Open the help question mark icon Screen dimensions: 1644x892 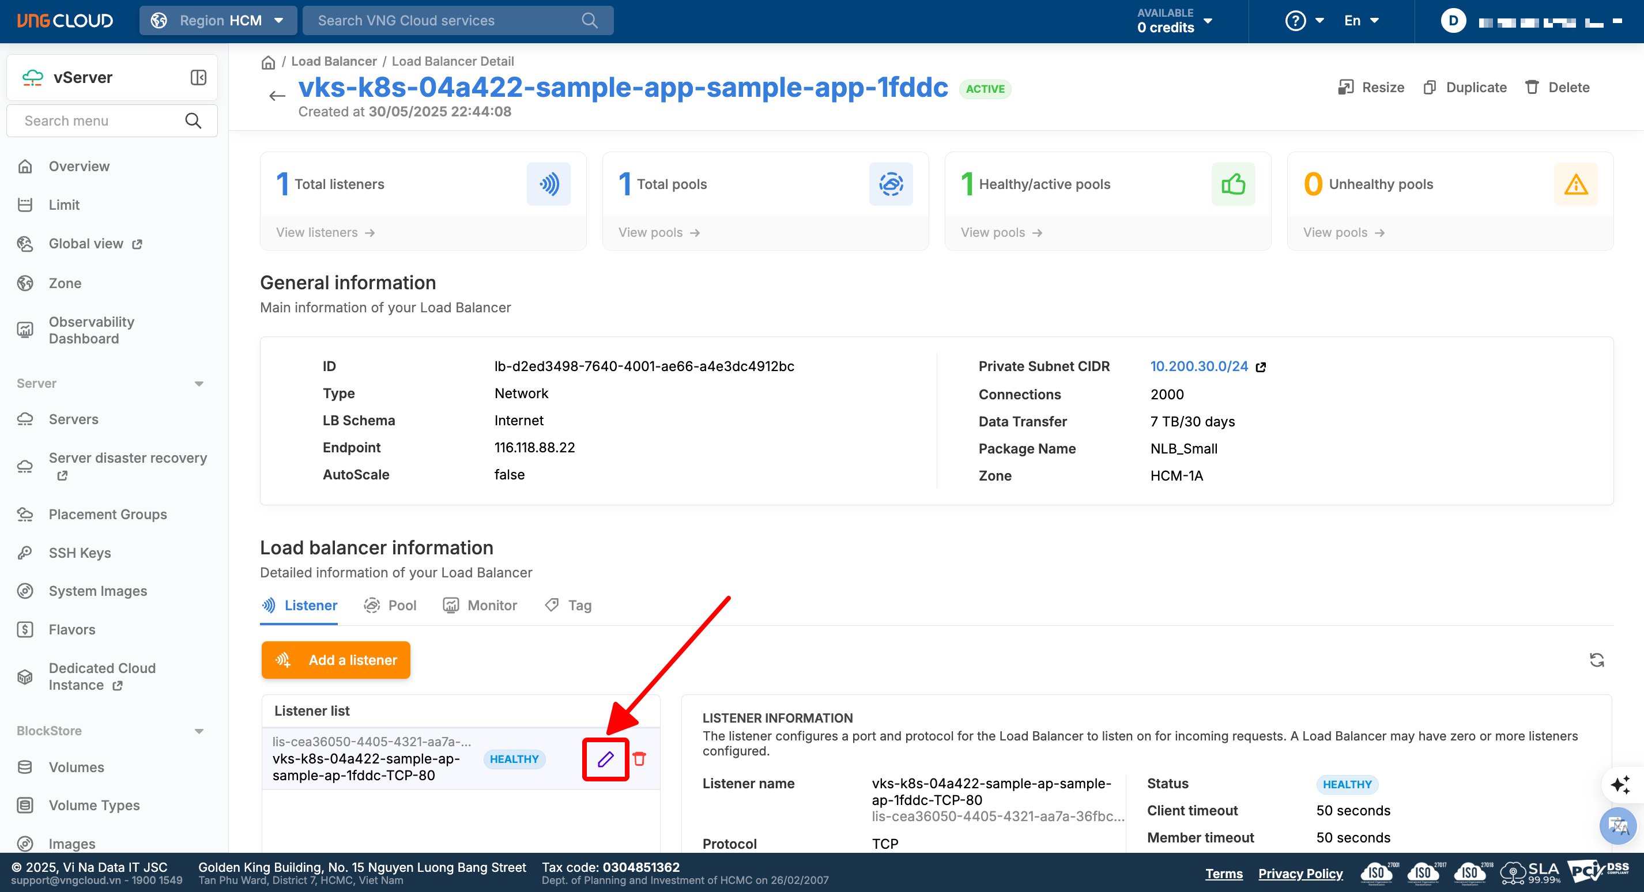1295,20
